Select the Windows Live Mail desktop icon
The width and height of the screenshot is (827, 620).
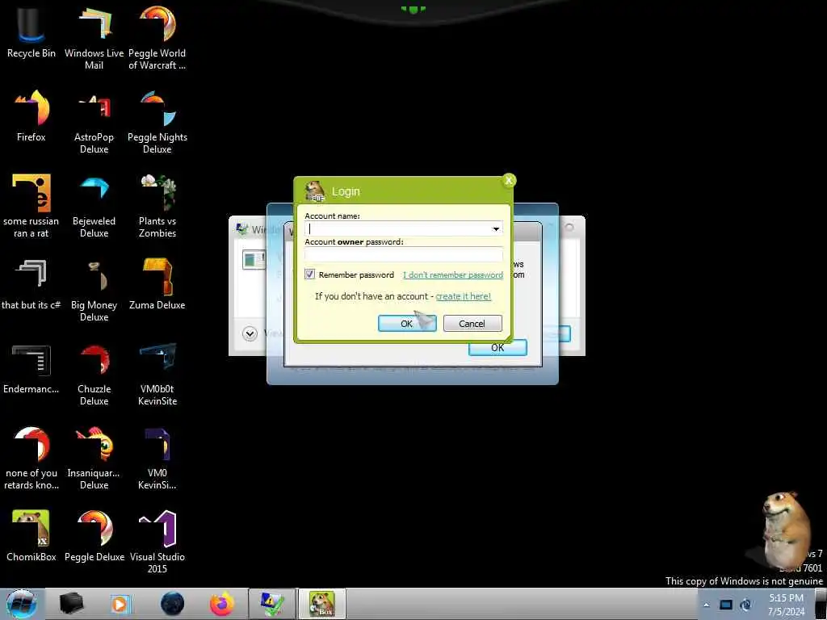[x=94, y=38]
